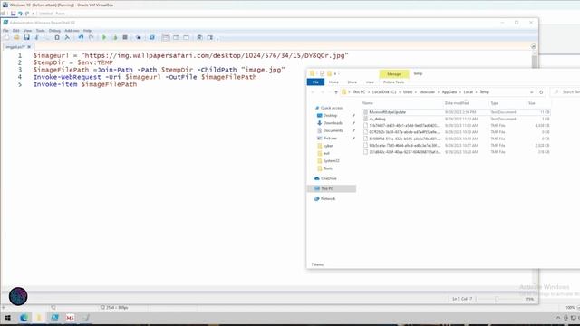This screenshot has height=326, width=580.
Task: Select OneDrive in Explorer navigation pane
Action: click(325, 178)
